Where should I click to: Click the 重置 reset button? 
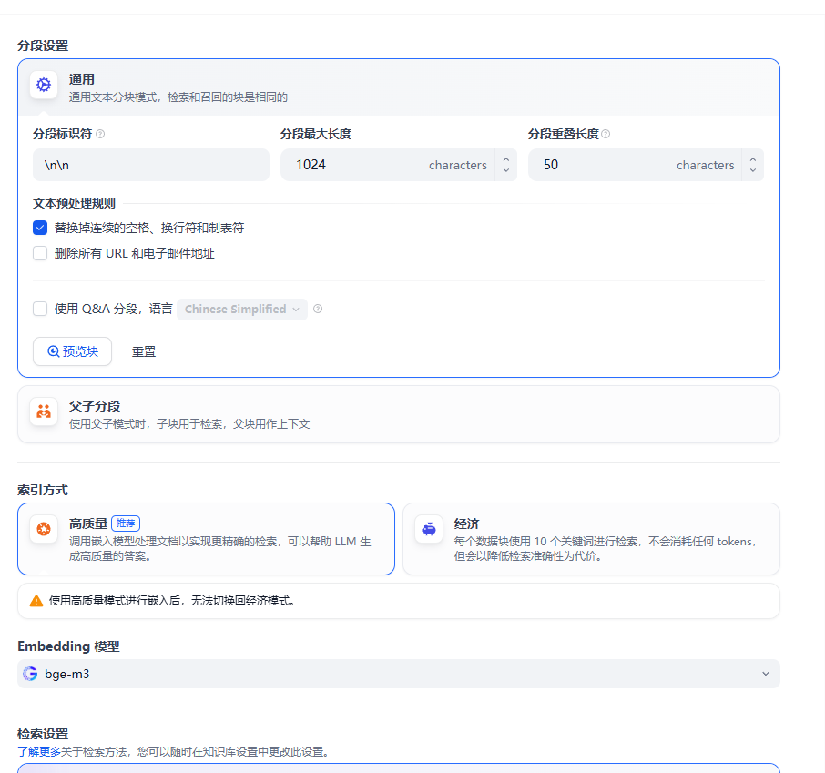point(144,351)
